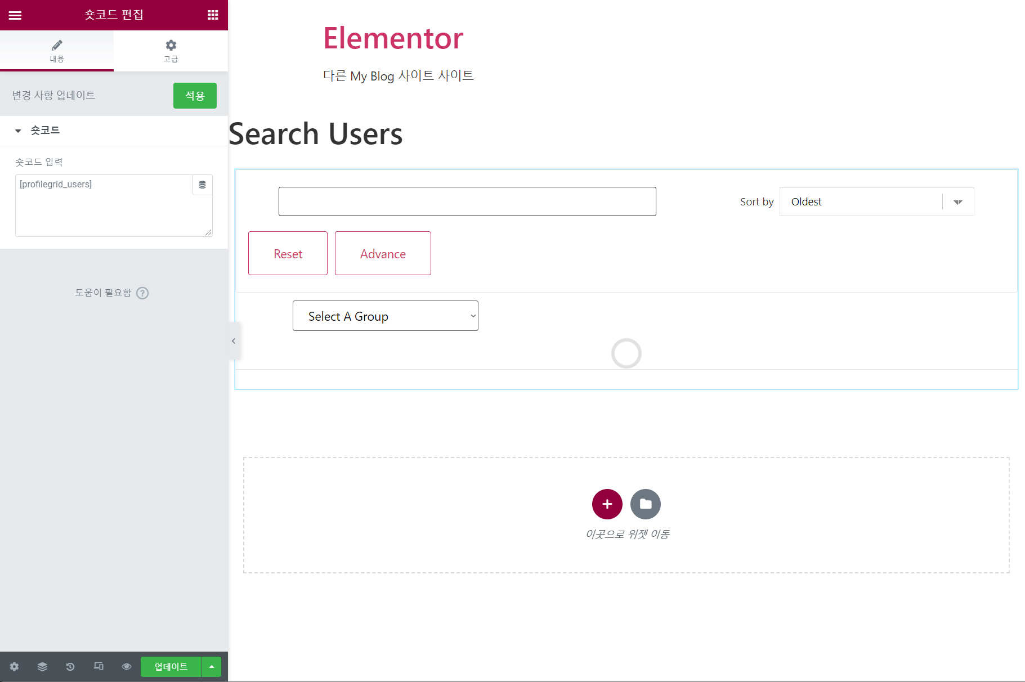Click the Search Users heading
1025x682 pixels.
[316, 134]
